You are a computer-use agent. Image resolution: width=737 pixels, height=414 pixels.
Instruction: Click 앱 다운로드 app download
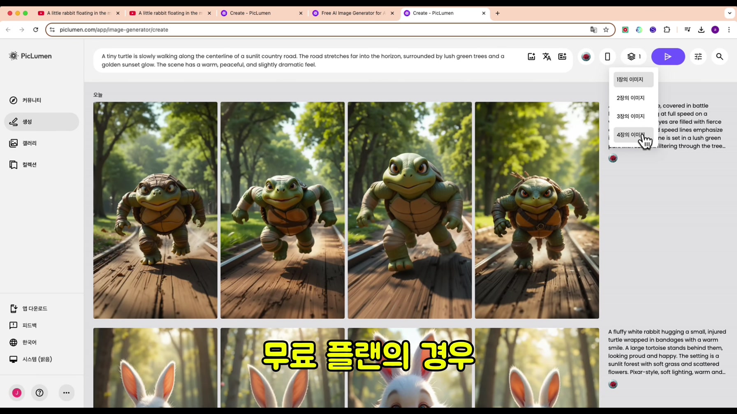pos(28,308)
